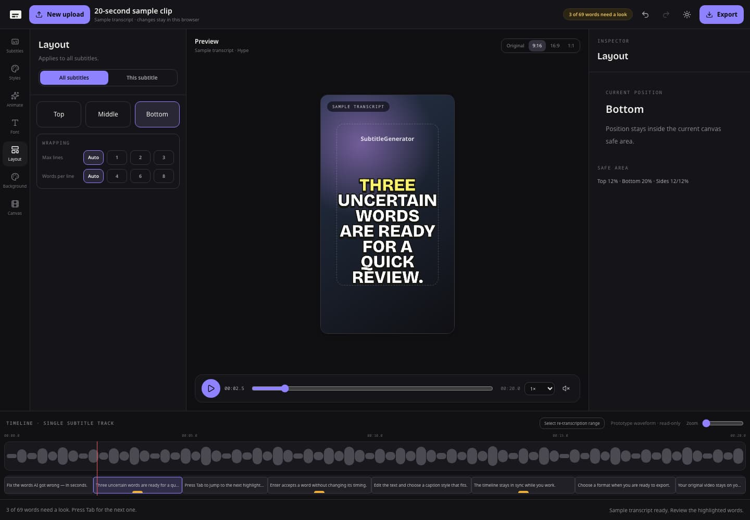Click Select re-transcription range button
This screenshot has width=750, height=520.
[x=572, y=423]
